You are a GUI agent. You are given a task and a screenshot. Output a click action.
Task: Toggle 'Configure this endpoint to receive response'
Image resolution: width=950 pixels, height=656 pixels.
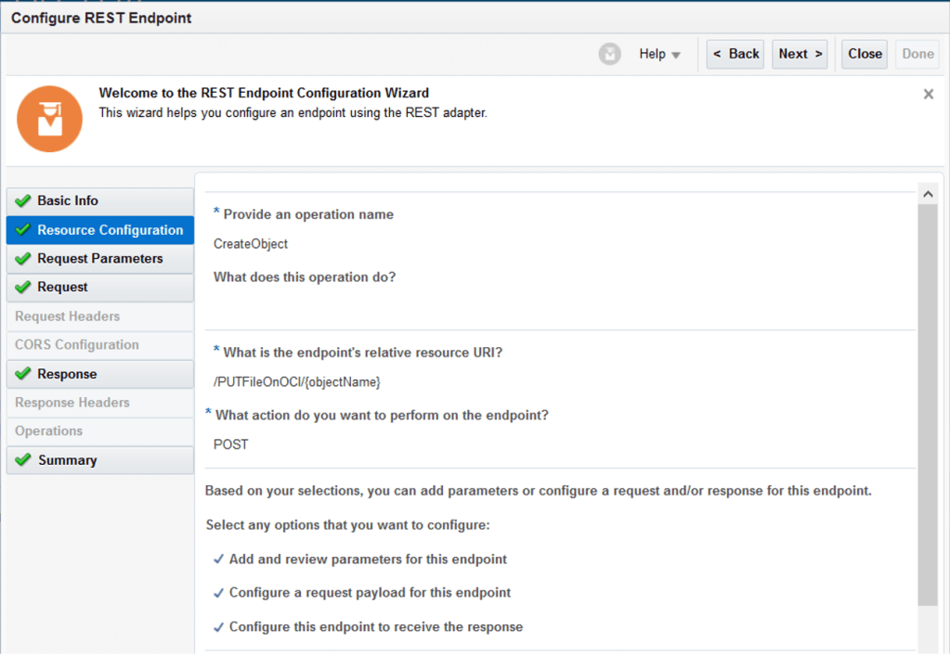219,627
